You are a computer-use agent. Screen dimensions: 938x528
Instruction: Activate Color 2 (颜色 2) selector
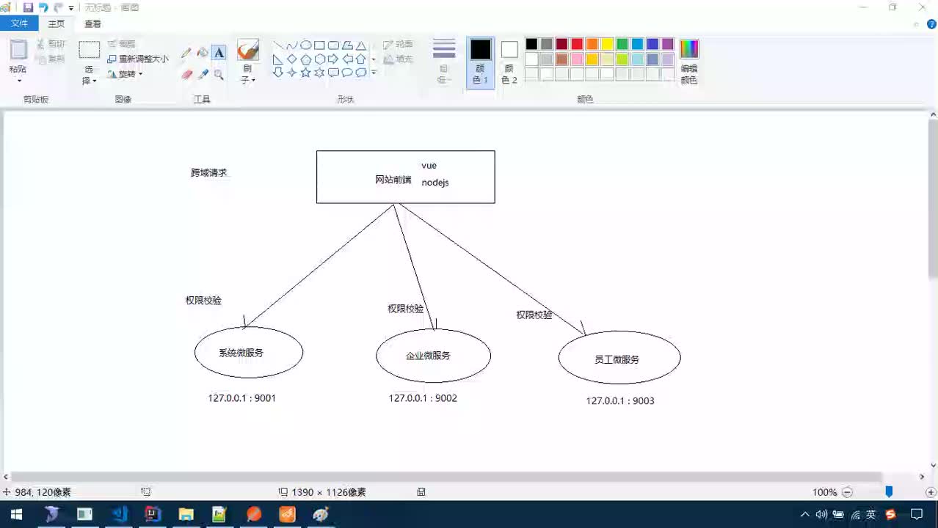(509, 62)
